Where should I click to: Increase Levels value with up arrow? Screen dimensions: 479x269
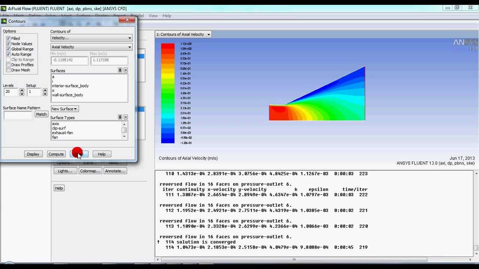click(22, 90)
